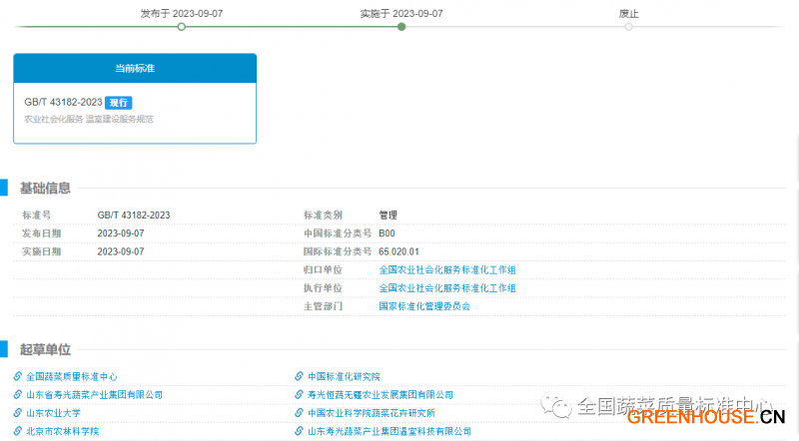Open 山东农业大学 link
The image size is (799, 441).
point(54,413)
